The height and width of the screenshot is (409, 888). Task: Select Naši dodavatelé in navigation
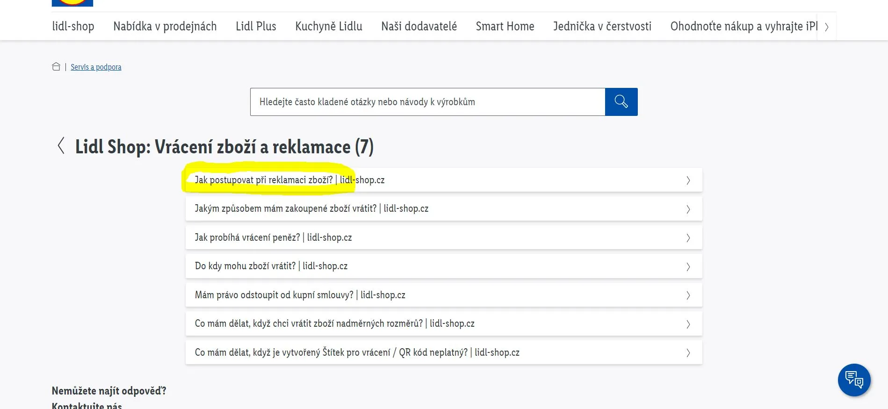click(x=419, y=26)
